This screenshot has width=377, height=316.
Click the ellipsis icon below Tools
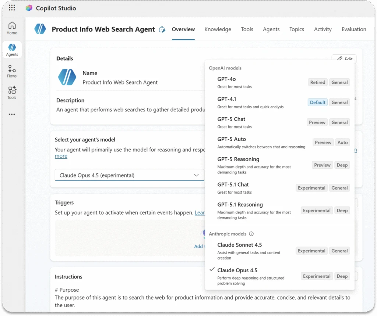(x=11, y=114)
